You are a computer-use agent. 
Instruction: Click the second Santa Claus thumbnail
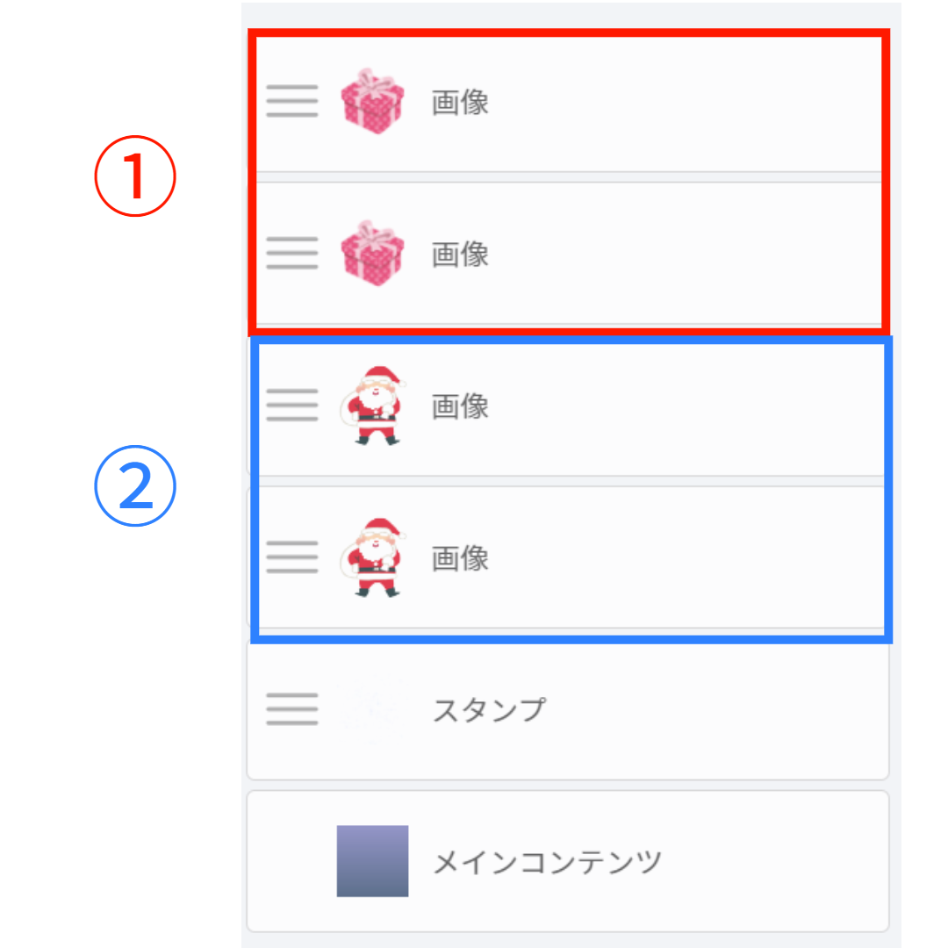[372, 557]
